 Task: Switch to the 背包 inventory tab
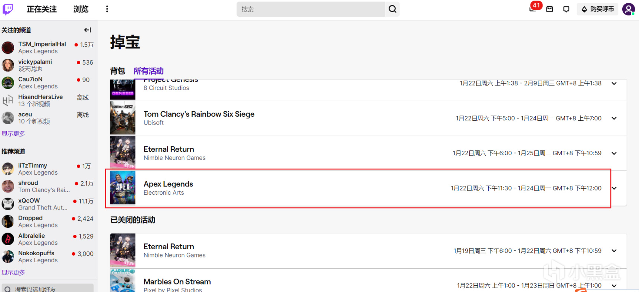pyautogui.click(x=118, y=71)
